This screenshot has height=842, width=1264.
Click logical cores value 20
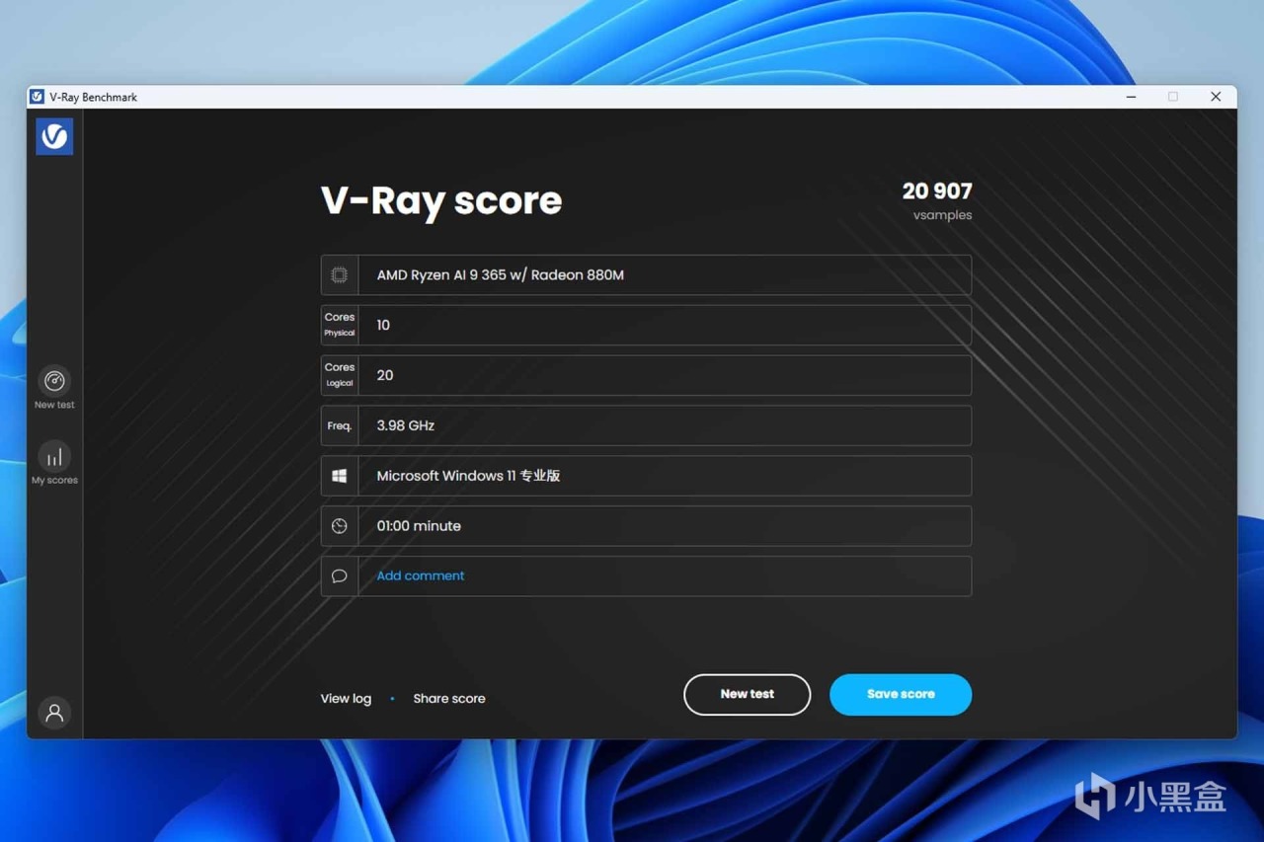pyautogui.click(x=385, y=375)
